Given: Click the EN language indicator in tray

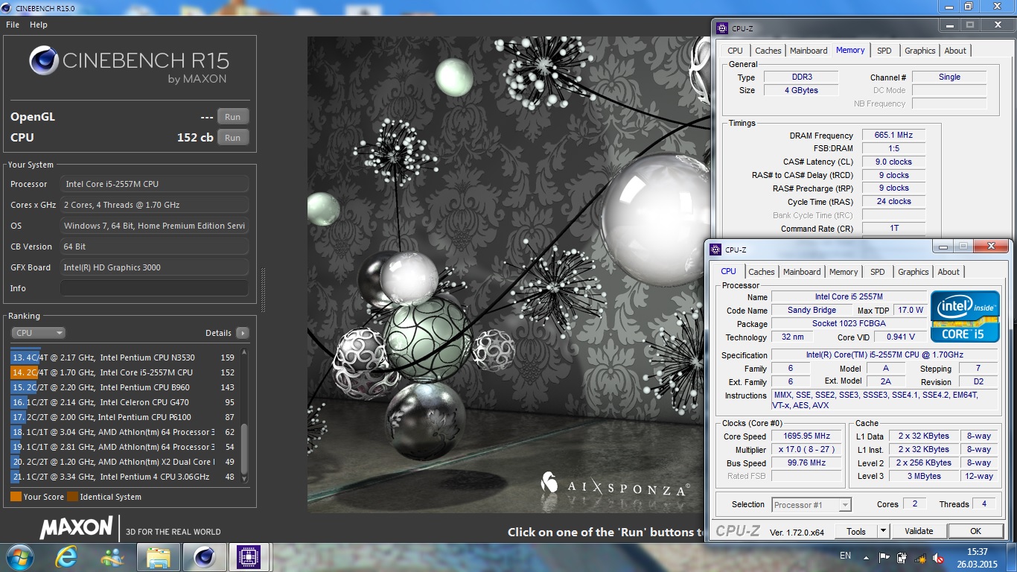Looking at the screenshot, I should pyautogui.click(x=845, y=556).
